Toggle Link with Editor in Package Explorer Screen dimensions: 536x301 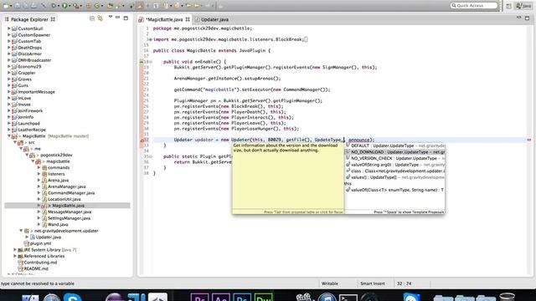[100, 18]
